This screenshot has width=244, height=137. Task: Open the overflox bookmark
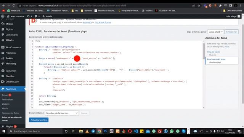tap(147, 11)
